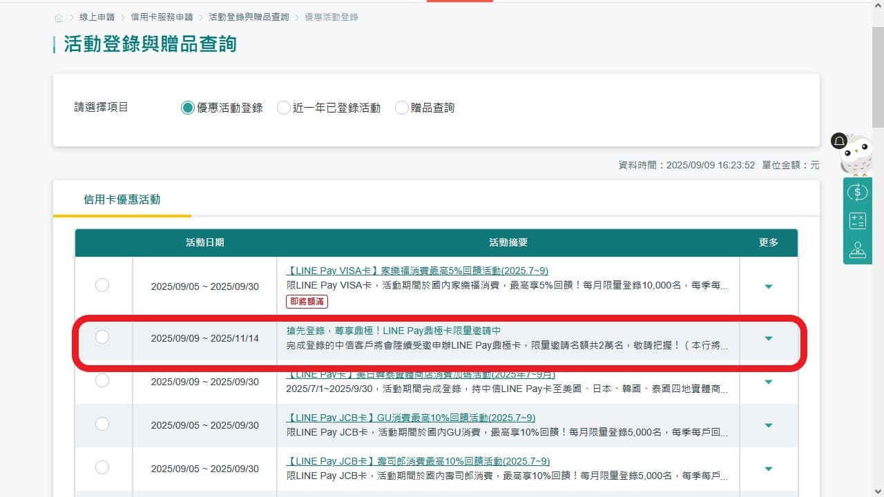Select radio for 壽司郎消費 activity row
The height and width of the screenshot is (497, 884).
102,467
